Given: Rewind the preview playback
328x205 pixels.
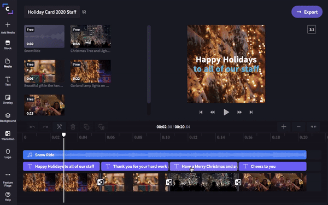Looking at the screenshot, I should (x=212, y=112).
